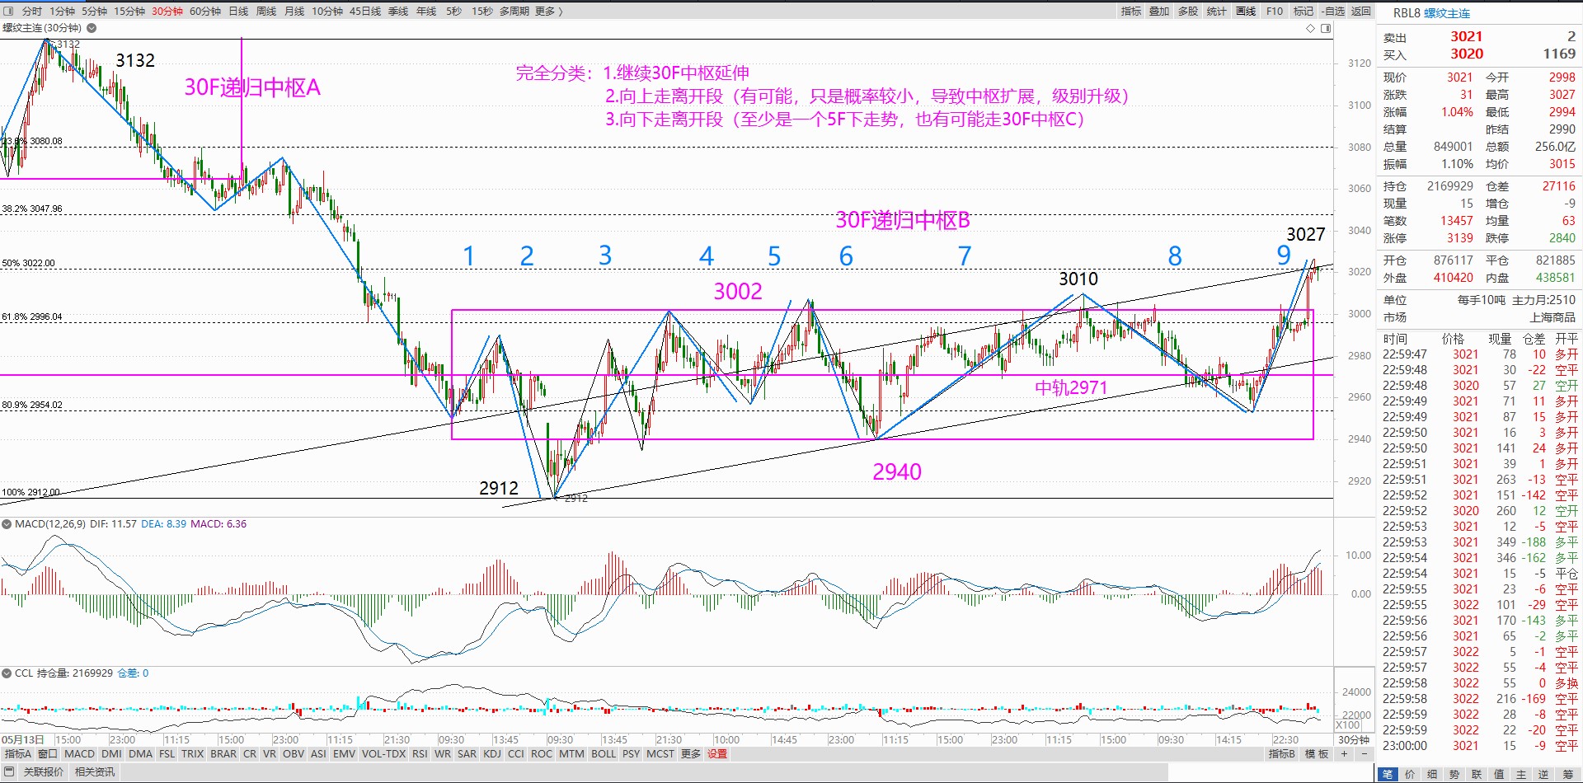Select the 值 value tab

click(x=1499, y=774)
